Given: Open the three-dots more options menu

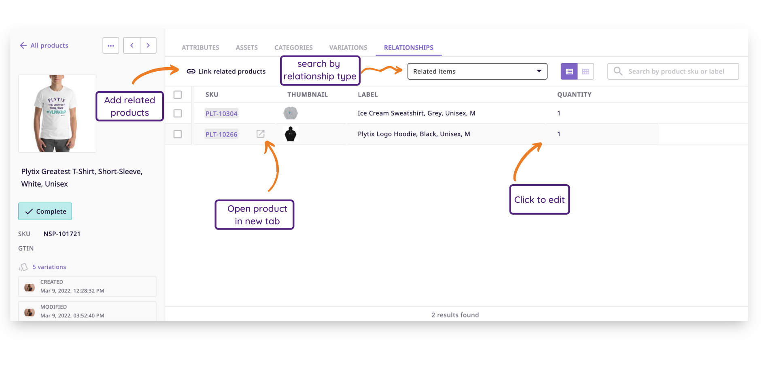Looking at the screenshot, I should click(111, 45).
